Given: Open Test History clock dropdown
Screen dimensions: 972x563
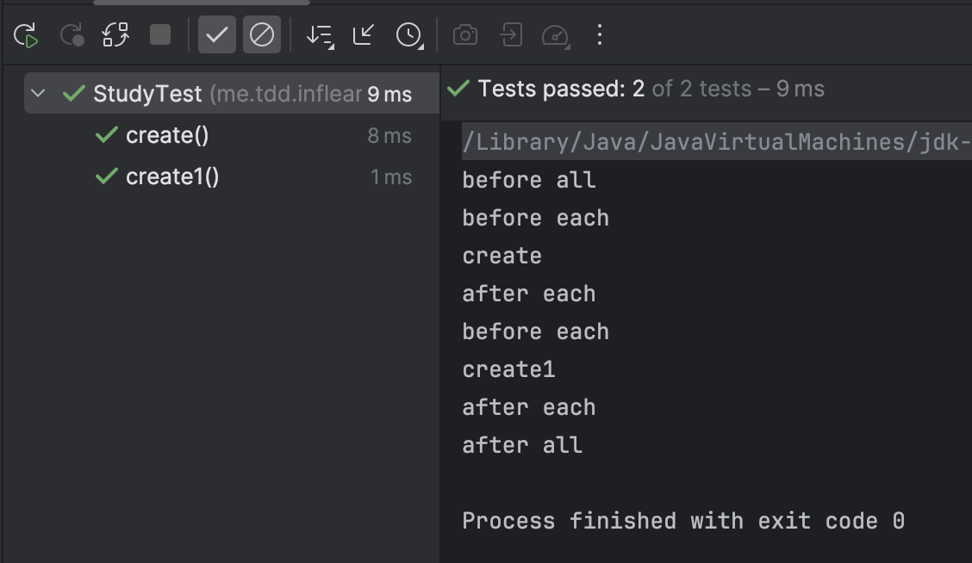Looking at the screenshot, I should coord(408,35).
